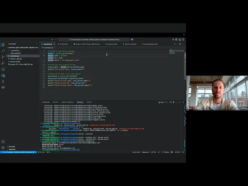Maximize the panel with the up chevron
Screen dimensions: 248x186
tap(180, 102)
